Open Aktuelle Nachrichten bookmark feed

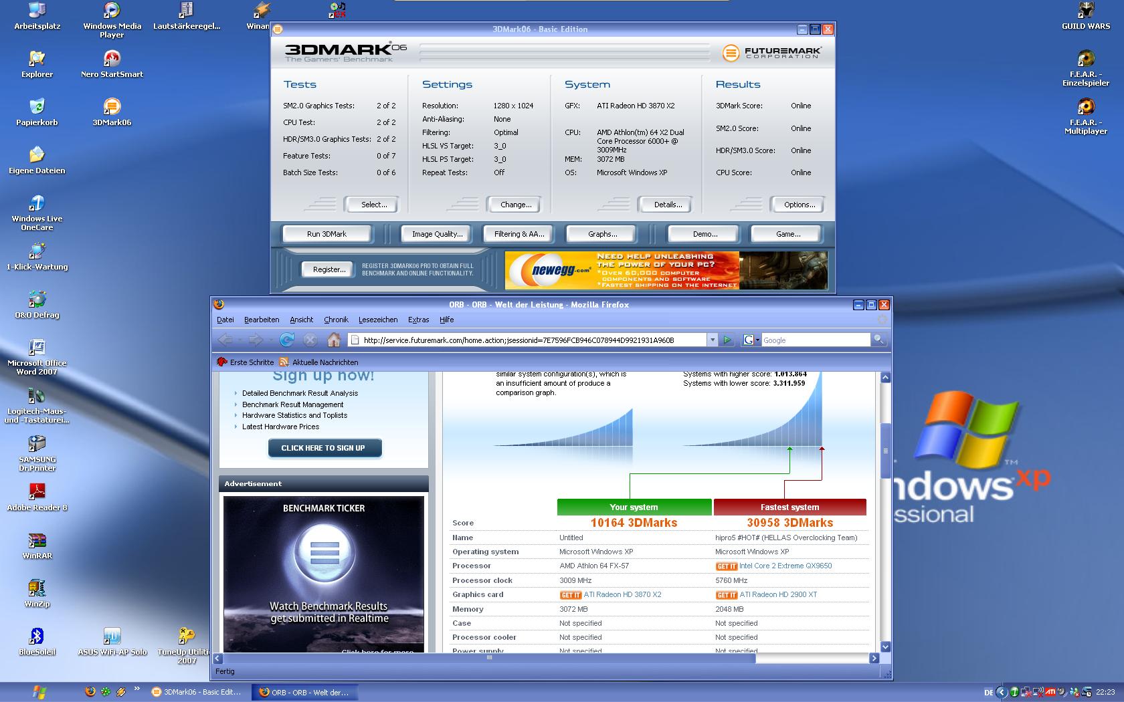pyautogui.click(x=318, y=362)
